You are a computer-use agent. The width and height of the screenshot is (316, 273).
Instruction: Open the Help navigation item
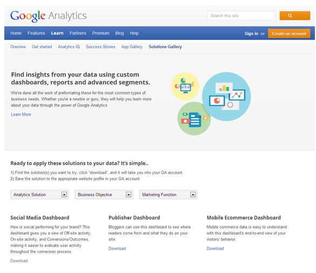pos(134,33)
